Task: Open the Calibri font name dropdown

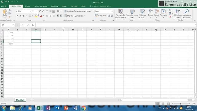Action: (31, 11)
